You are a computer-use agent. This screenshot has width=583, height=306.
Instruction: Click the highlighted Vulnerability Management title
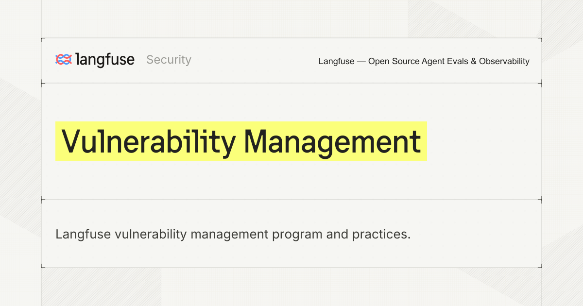tap(241, 141)
